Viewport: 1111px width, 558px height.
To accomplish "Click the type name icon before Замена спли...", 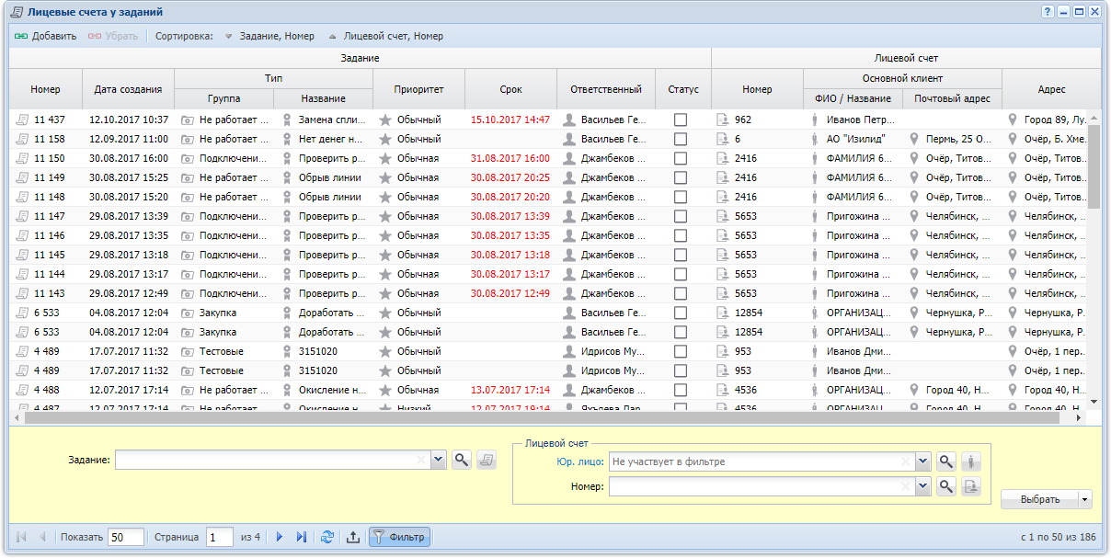I will point(287,120).
